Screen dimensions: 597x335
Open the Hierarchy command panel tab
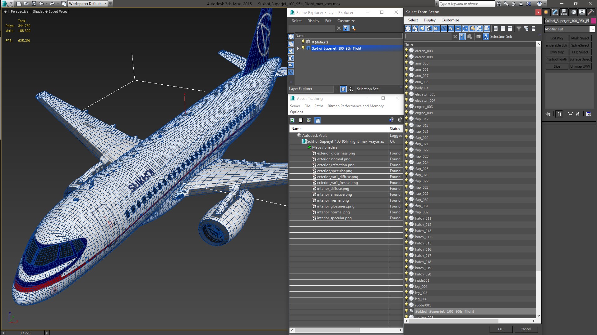pyautogui.click(x=564, y=12)
